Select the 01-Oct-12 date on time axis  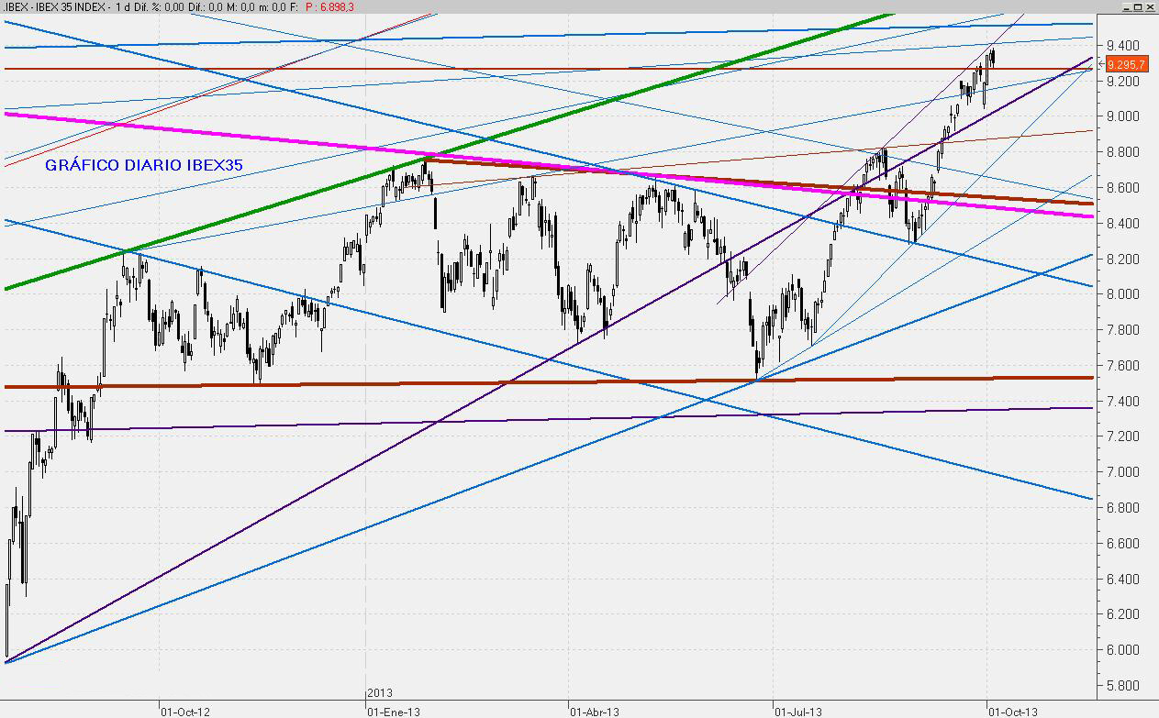(x=184, y=711)
